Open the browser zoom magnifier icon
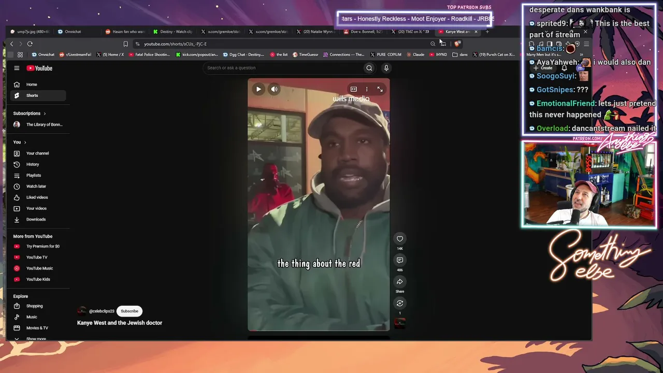The image size is (663, 373). point(433,44)
